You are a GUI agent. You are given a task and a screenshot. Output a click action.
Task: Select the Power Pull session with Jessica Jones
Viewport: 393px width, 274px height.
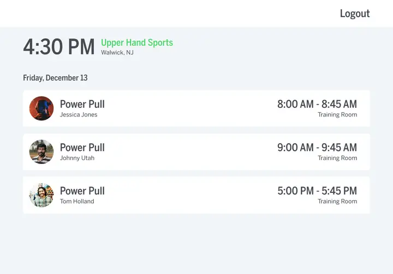coord(196,108)
